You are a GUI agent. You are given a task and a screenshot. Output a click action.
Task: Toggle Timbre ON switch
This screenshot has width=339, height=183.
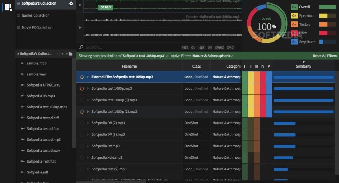294,24
